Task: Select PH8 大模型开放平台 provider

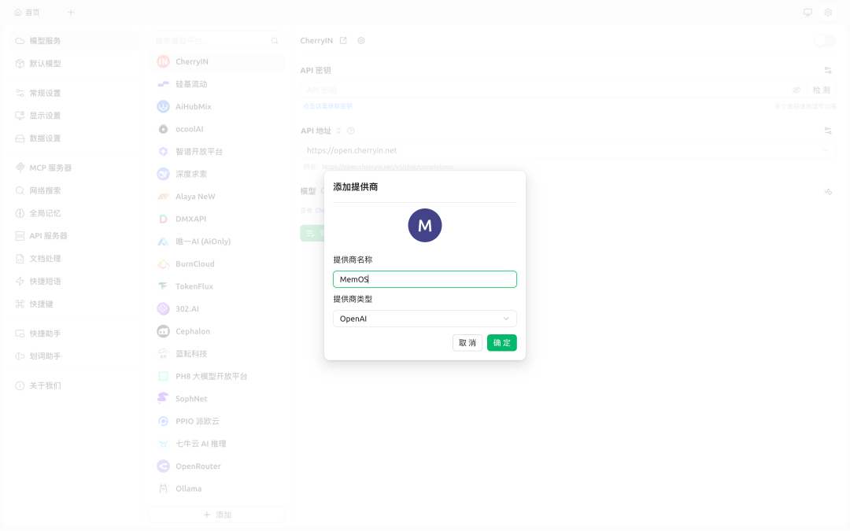Action: tap(216, 377)
